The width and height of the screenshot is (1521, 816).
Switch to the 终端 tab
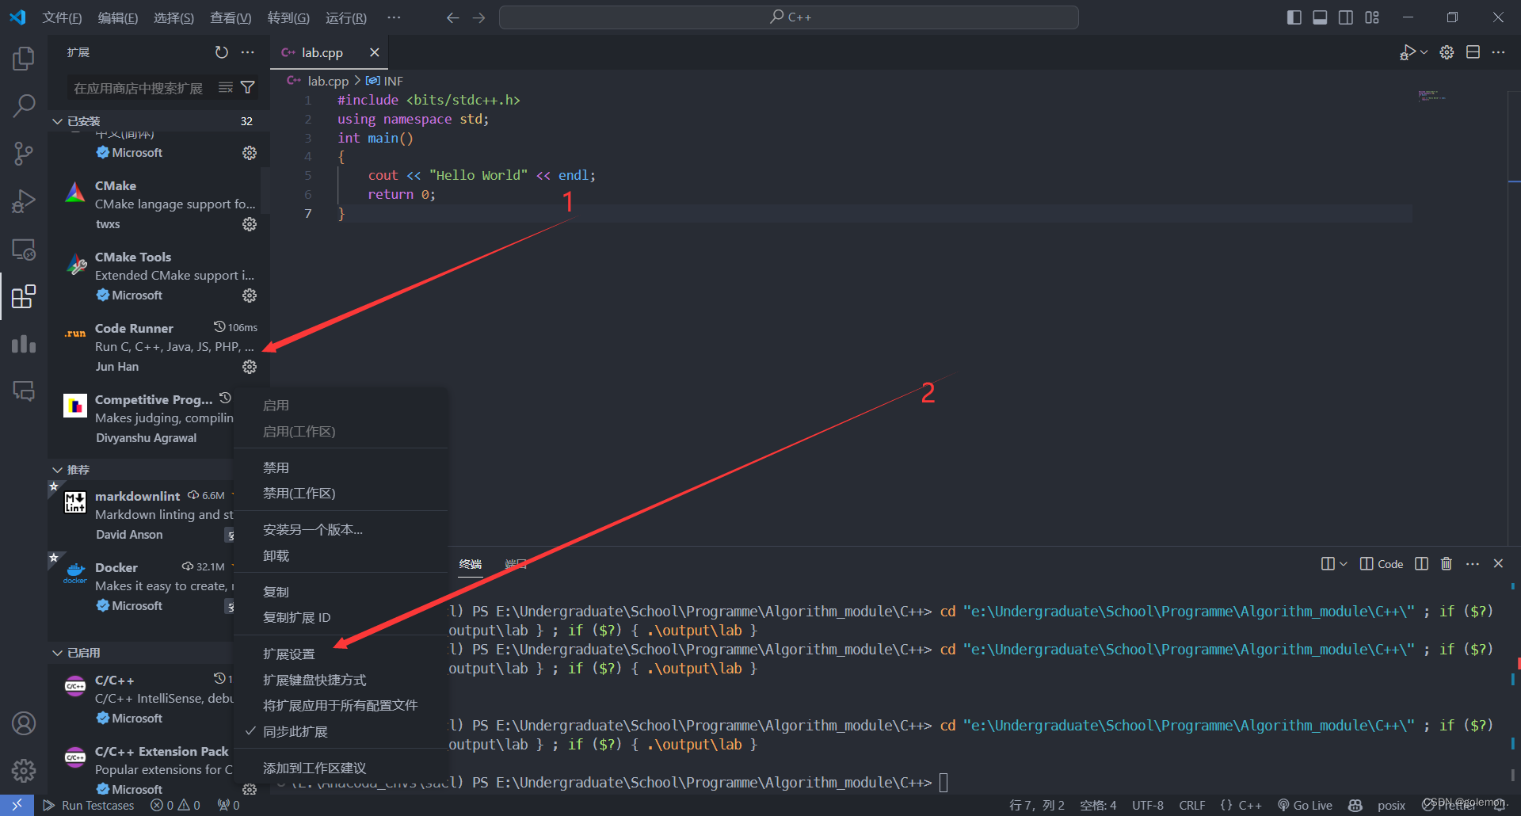[471, 564]
